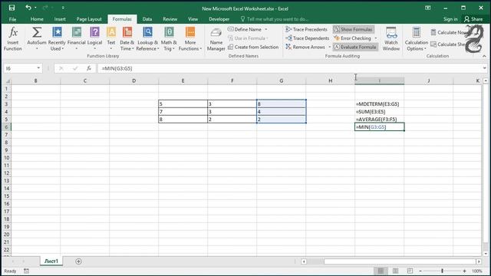Switch to the Page Layout tab

click(x=89, y=19)
